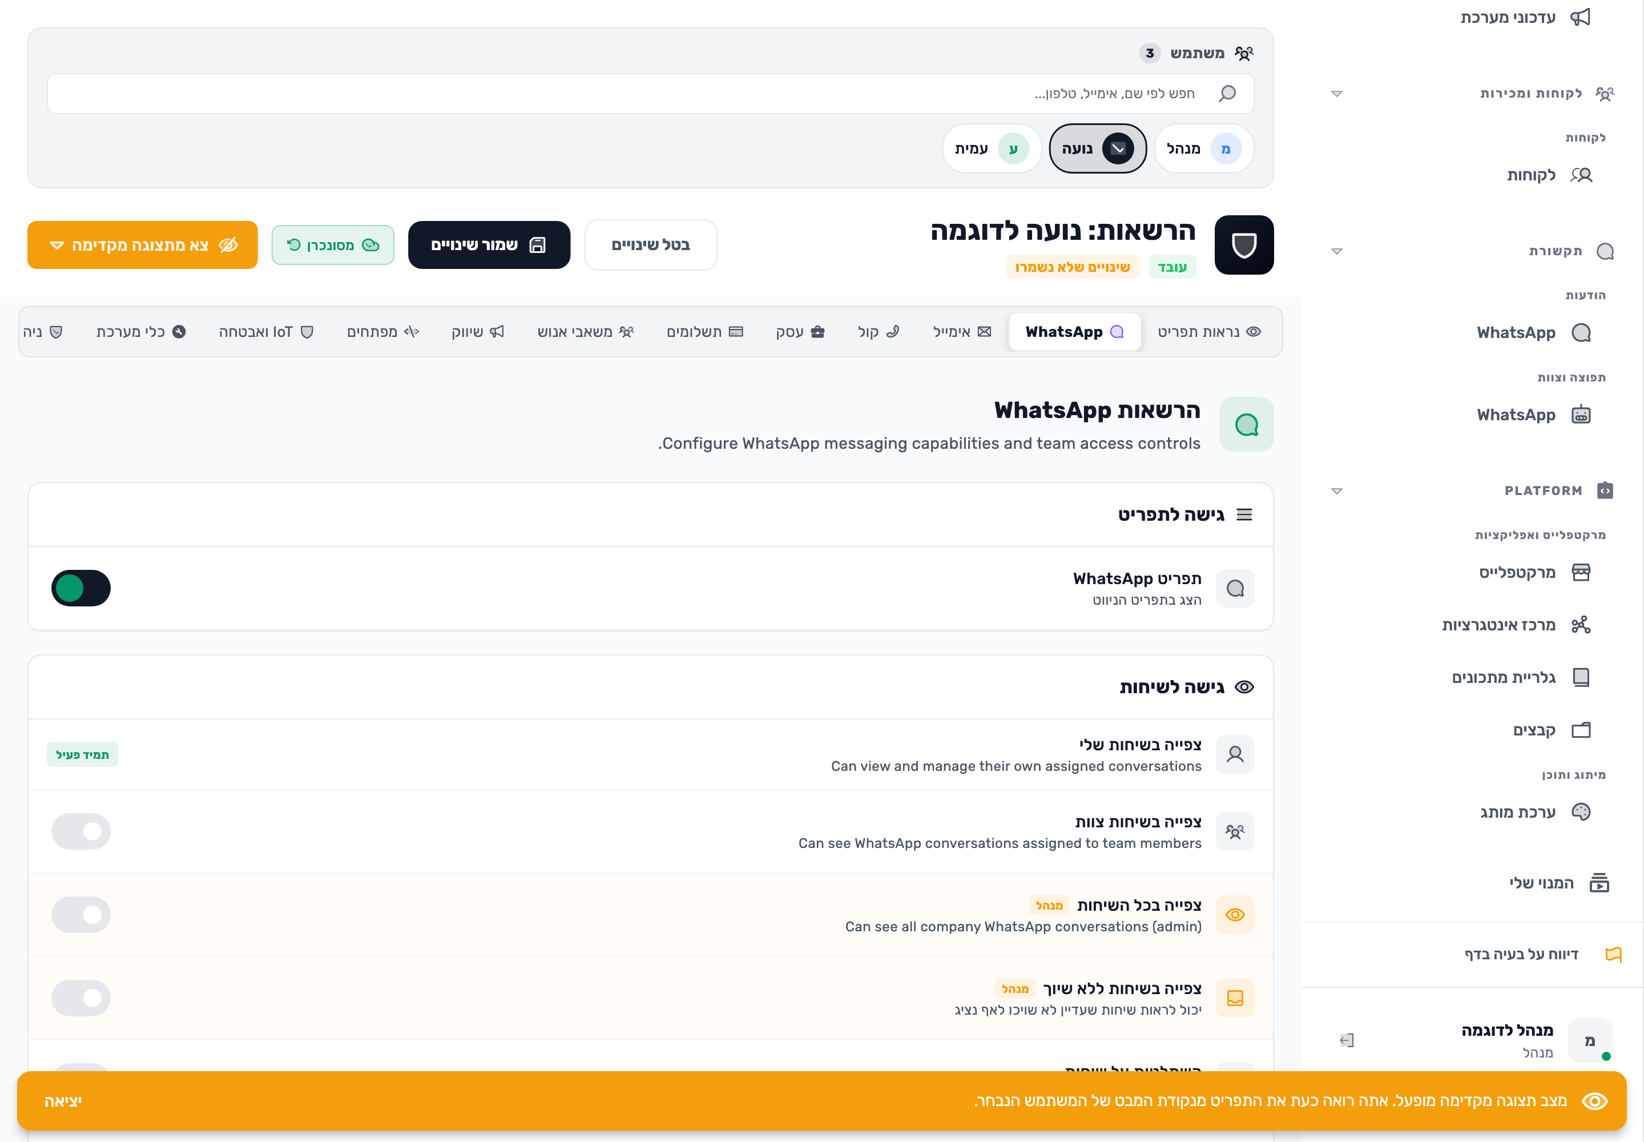This screenshot has height=1142, width=1644.
Task: Click the shield icon beside permissions title
Action: tap(1244, 245)
